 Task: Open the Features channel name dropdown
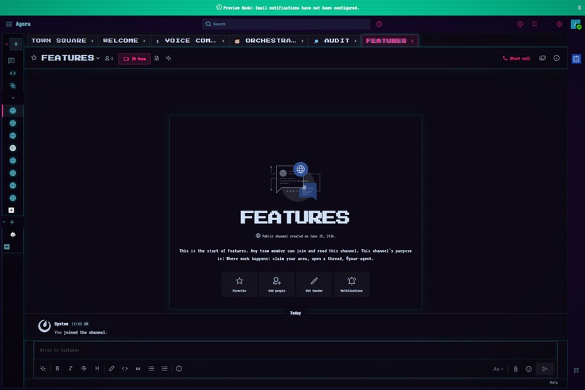click(70, 58)
